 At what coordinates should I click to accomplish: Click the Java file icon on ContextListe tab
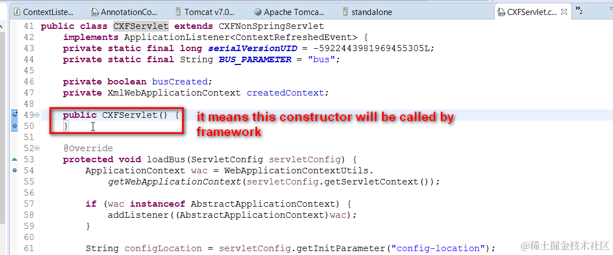[x=17, y=12]
